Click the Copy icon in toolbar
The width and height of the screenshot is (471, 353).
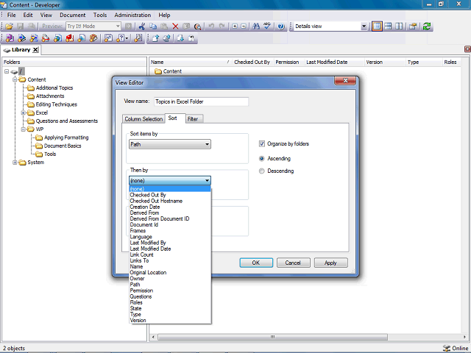[x=153, y=26]
